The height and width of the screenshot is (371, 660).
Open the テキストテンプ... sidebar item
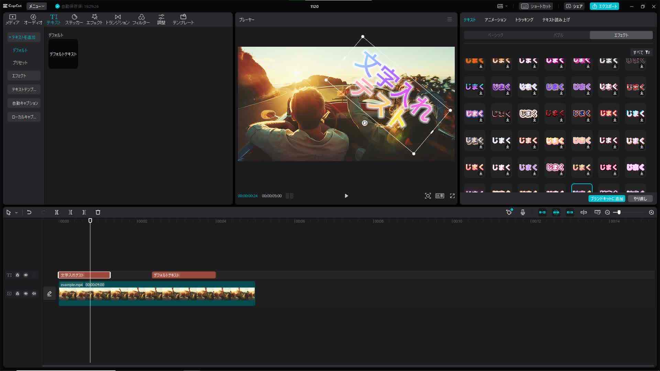point(24,89)
